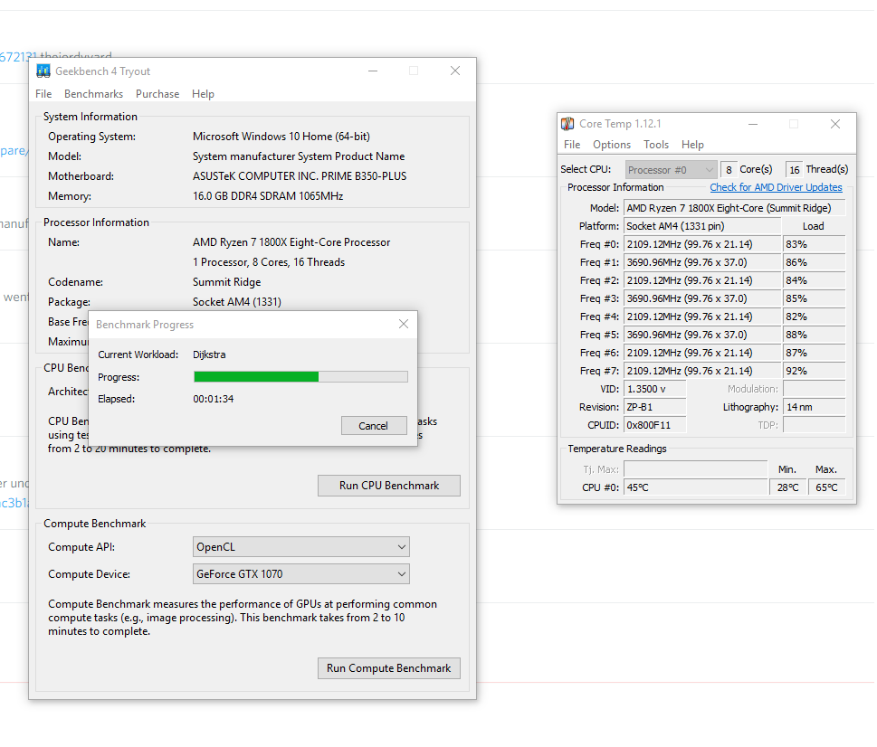Screen dimensions: 877x747
Task: Expand the Compute API OpenCL dropdown
Action: pos(300,547)
